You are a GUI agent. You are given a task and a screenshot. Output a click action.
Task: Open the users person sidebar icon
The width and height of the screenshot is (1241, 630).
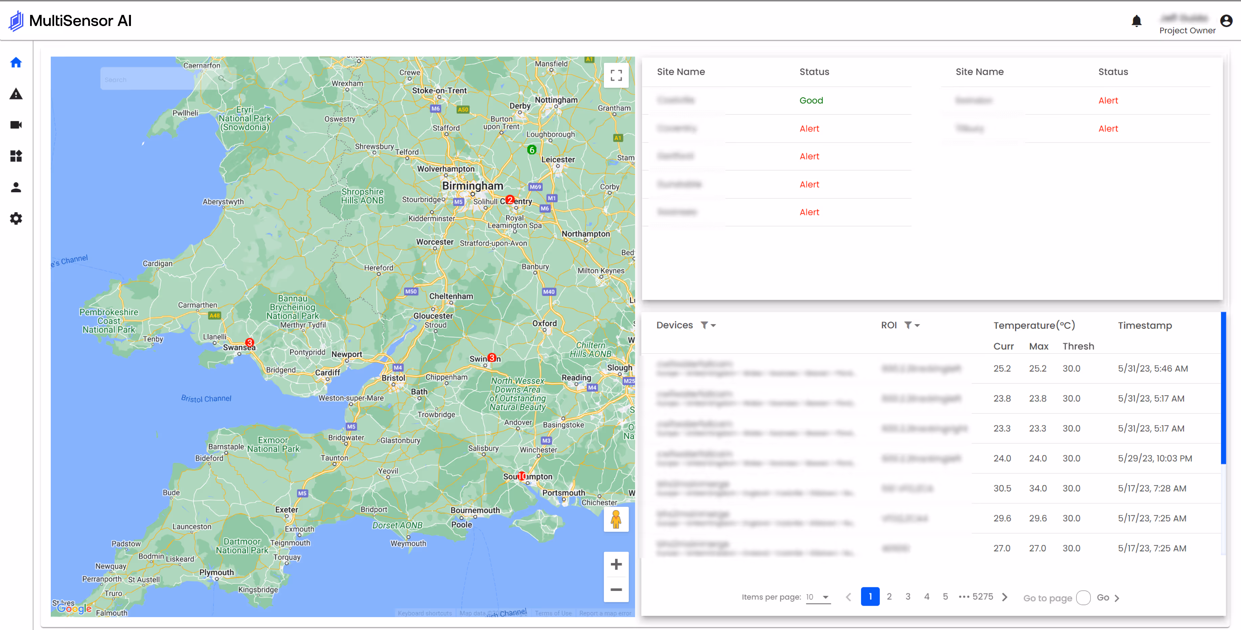click(x=16, y=187)
